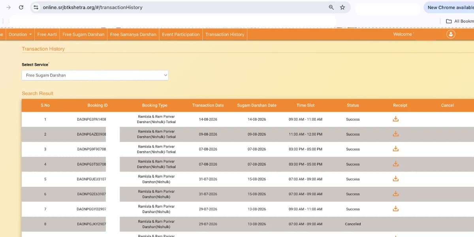Download receipt for booking DAONPGUEU3107
The image size is (474, 237).
[x=396, y=179]
